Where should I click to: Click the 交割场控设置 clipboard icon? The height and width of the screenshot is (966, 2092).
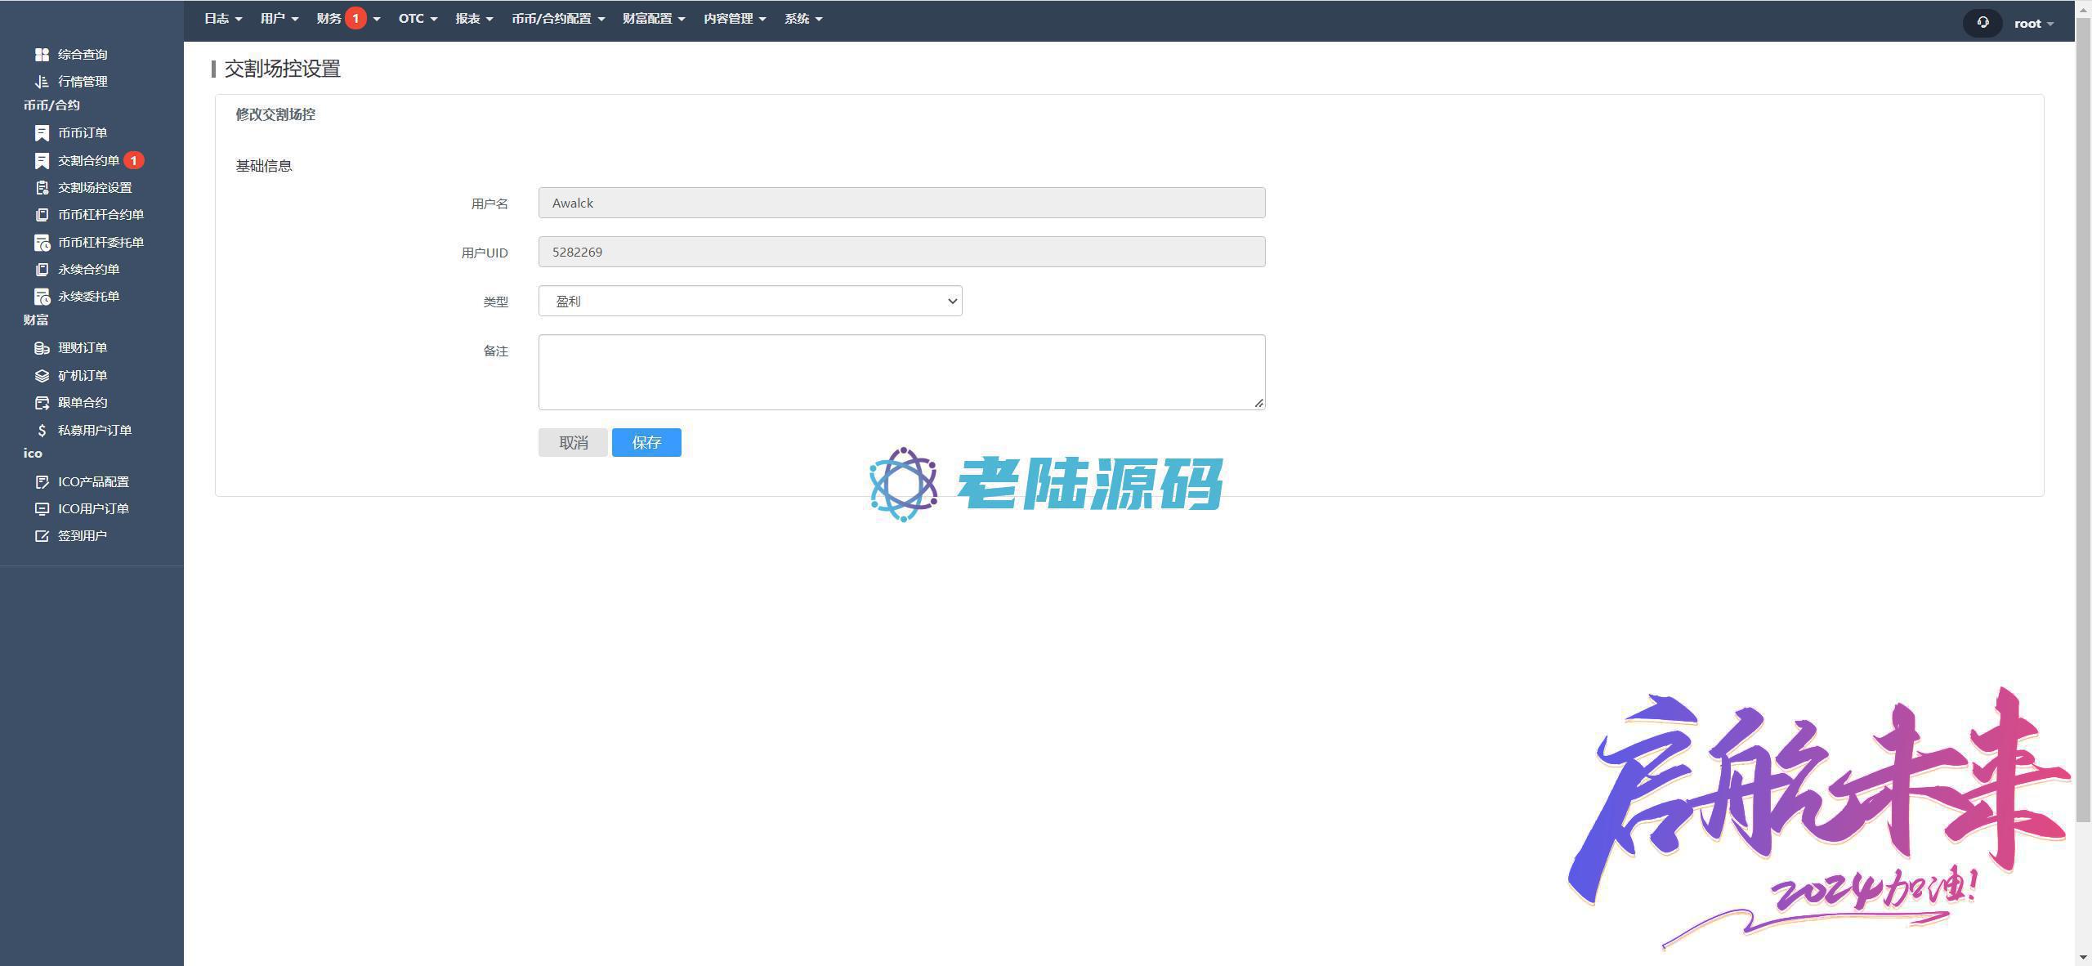[42, 187]
